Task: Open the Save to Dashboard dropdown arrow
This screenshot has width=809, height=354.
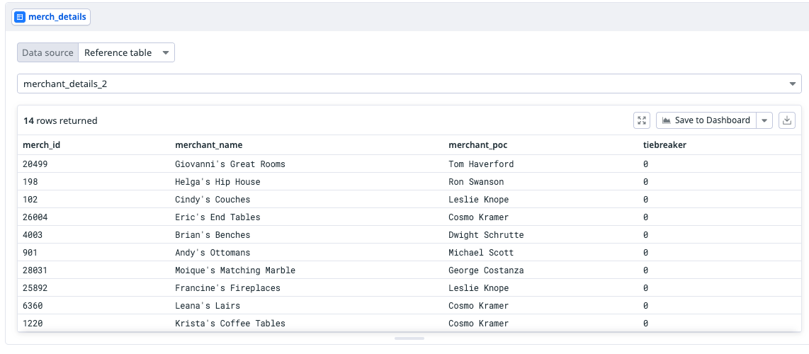Action: (764, 120)
